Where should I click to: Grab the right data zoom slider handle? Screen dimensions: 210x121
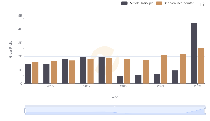[205, 111]
